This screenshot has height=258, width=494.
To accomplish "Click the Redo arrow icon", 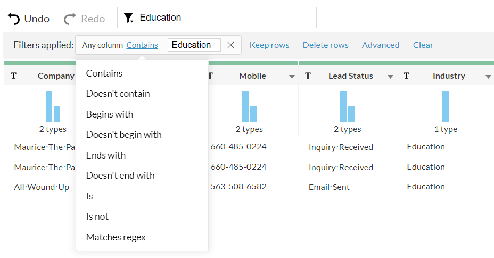I will pos(70,19).
